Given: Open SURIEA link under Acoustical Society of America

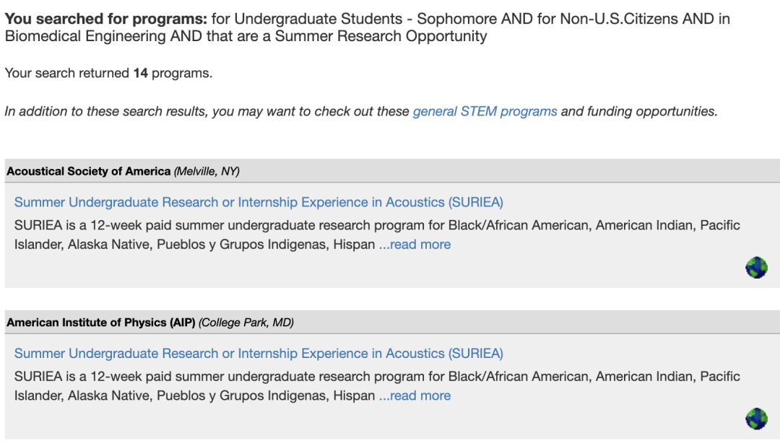Looking at the screenshot, I should click(259, 202).
